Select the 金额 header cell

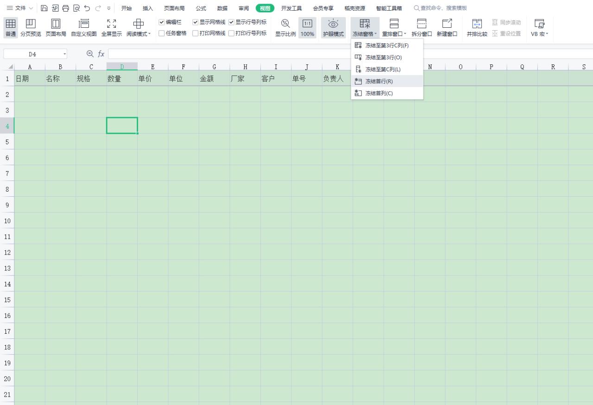click(214, 79)
